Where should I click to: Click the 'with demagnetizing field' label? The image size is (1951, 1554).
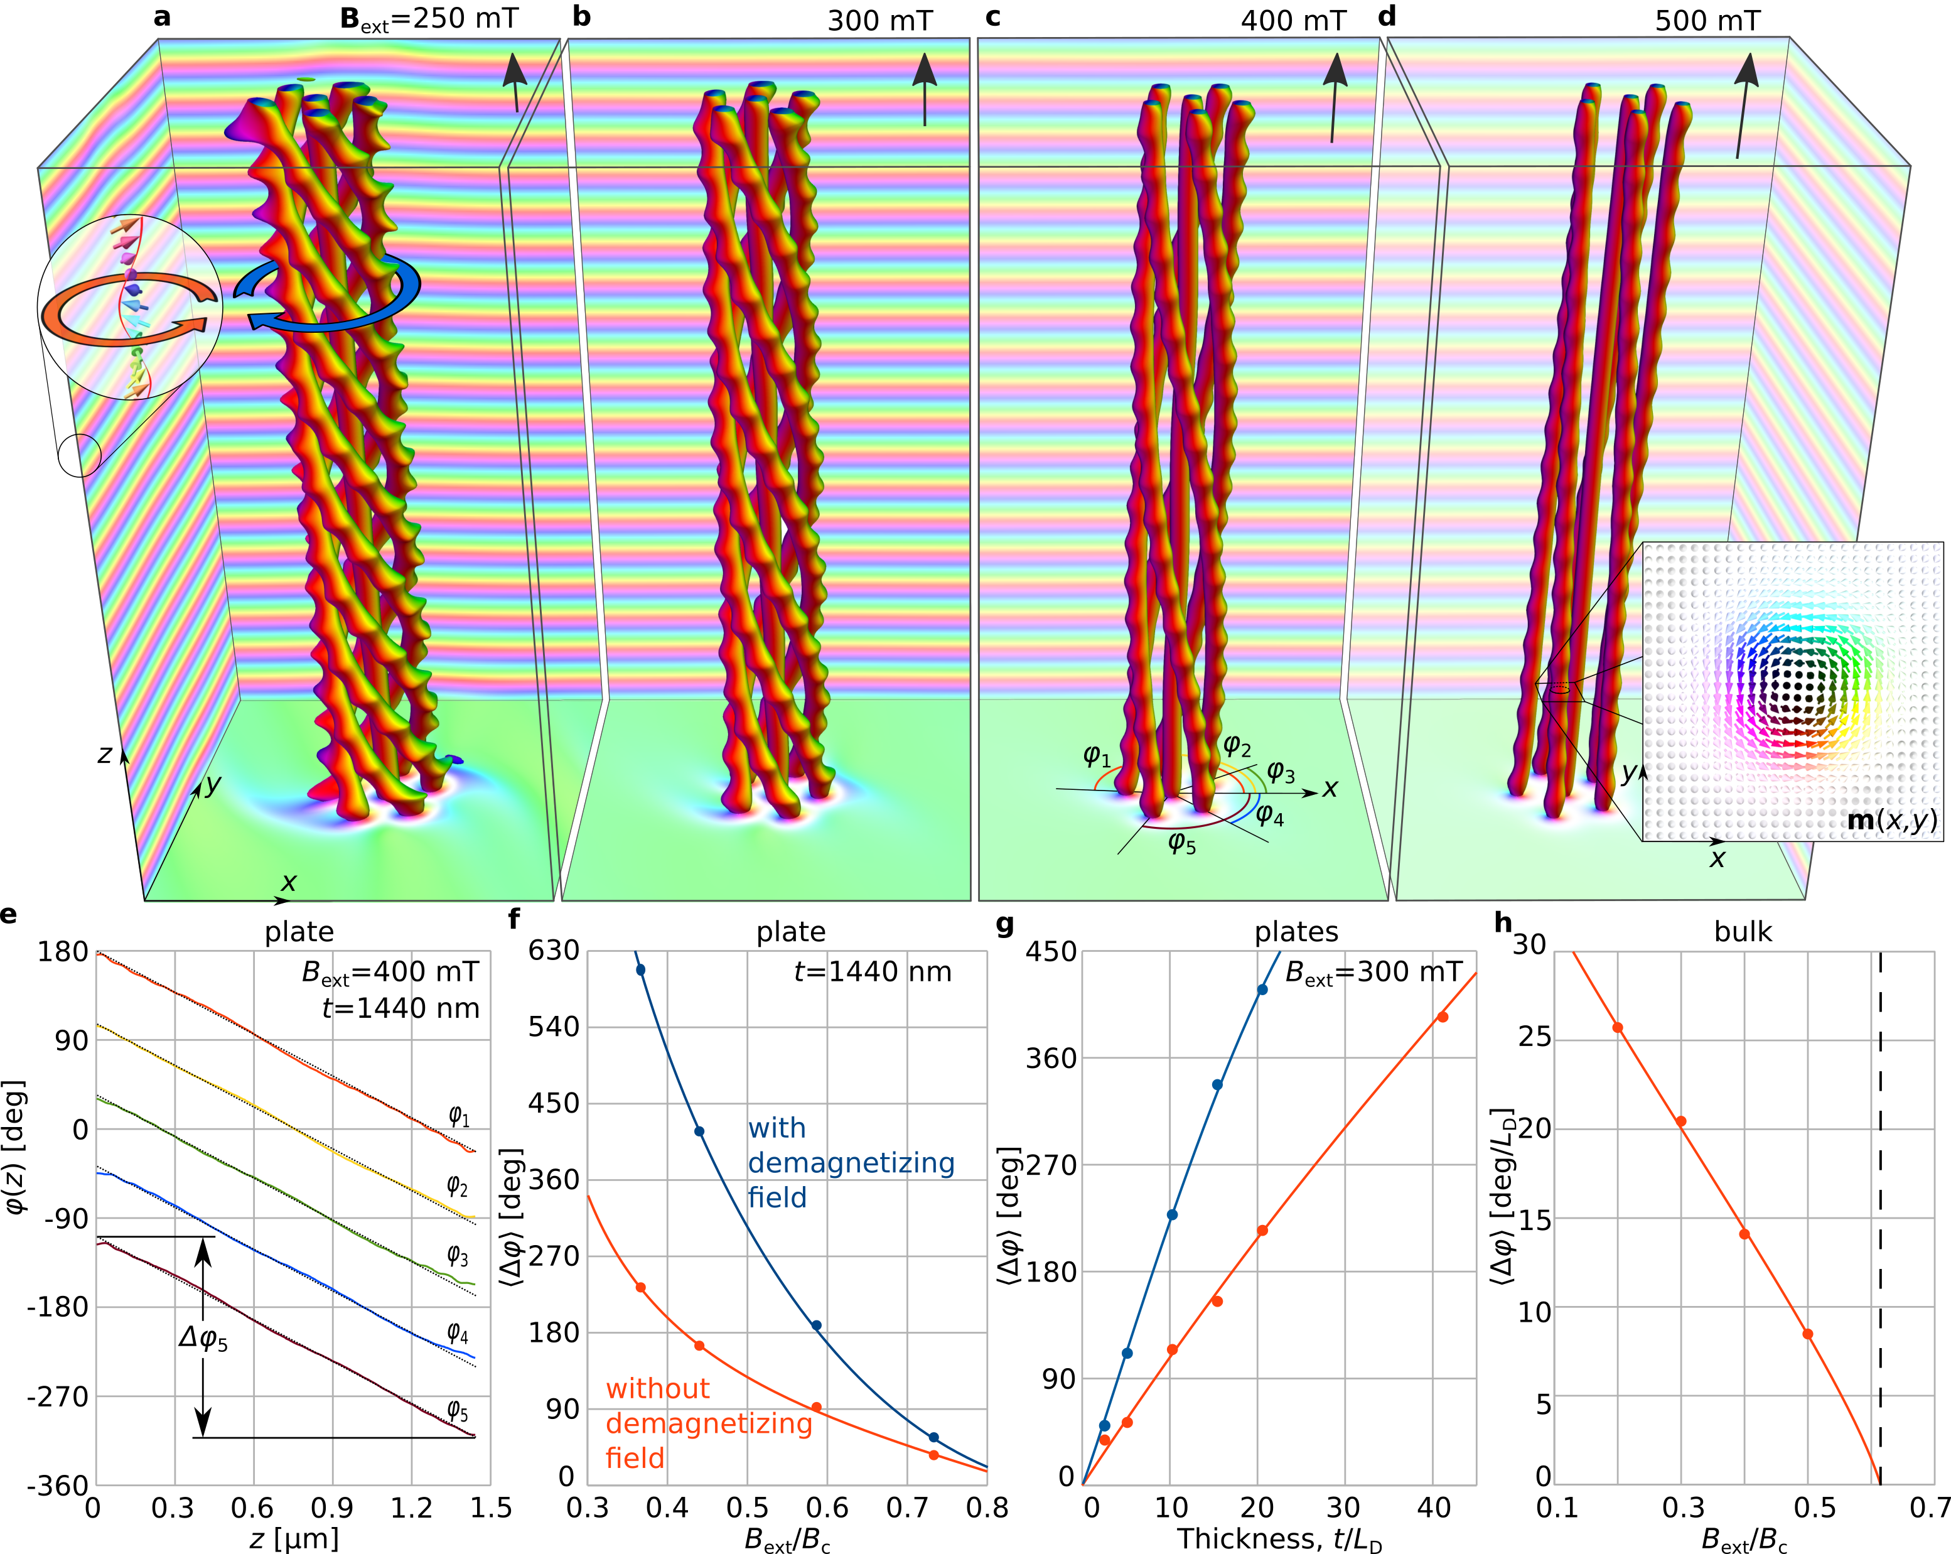pos(851,1162)
